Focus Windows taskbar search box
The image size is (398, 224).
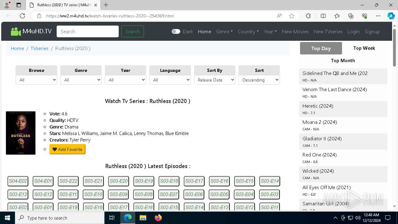point(60,218)
